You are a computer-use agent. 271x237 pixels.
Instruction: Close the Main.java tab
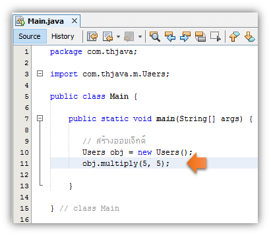tap(75, 21)
